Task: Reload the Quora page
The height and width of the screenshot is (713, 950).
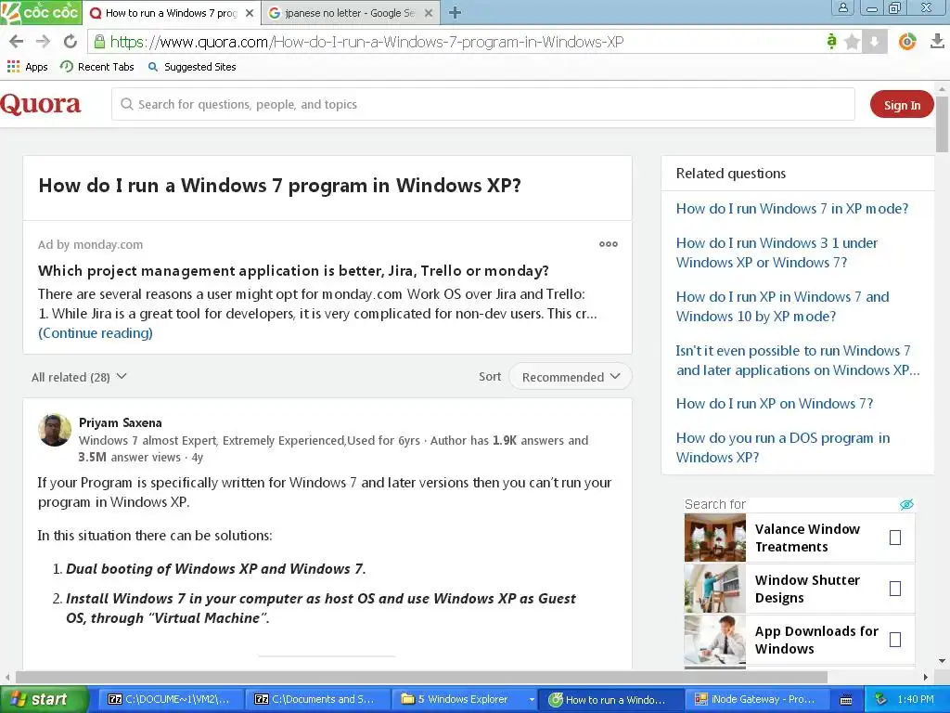Action: point(71,41)
